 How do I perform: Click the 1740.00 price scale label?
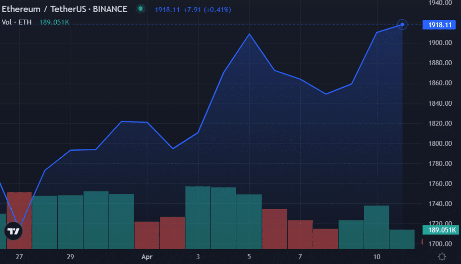440,203
